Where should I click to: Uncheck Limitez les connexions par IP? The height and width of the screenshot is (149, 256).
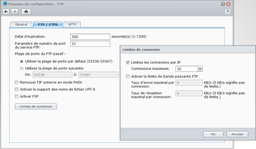click(128, 62)
